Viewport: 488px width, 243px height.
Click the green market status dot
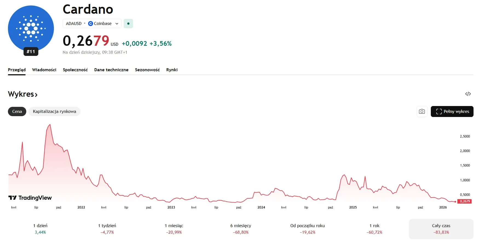tap(128, 24)
